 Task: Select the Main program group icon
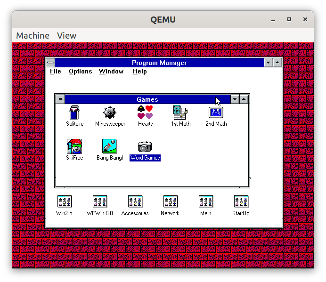click(x=206, y=201)
